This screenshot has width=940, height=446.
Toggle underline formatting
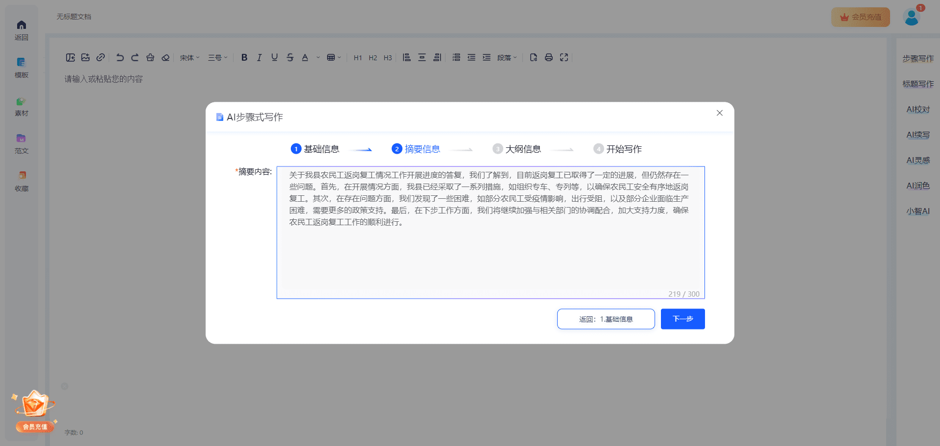[275, 57]
